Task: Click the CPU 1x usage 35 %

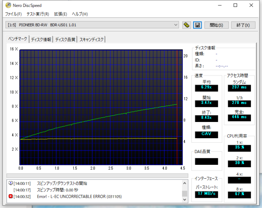Action: pyautogui.click(x=239, y=148)
